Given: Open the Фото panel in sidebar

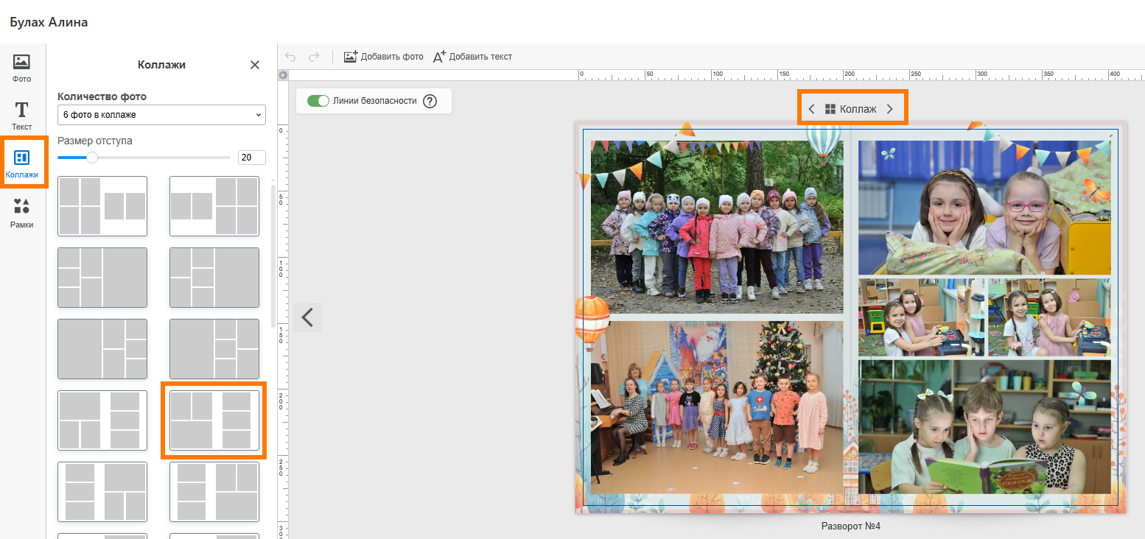Looking at the screenshot, I should (x=22, y=68).
